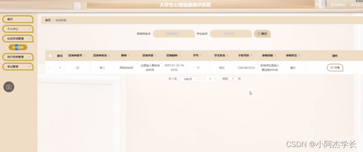This screenshot has height=152, width=363.
Task: Open 首页 in the sidebar
Action: pyautogui.click(x=18, y=19)
